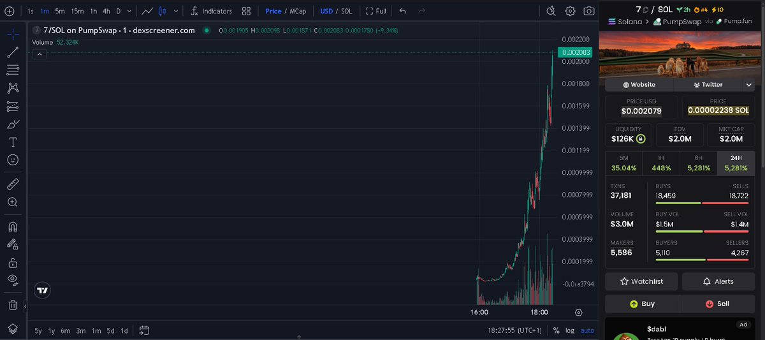Viewport: 765px width, 340px height.
Task: Open price scale settings gear icon
Action: (578, 313)
